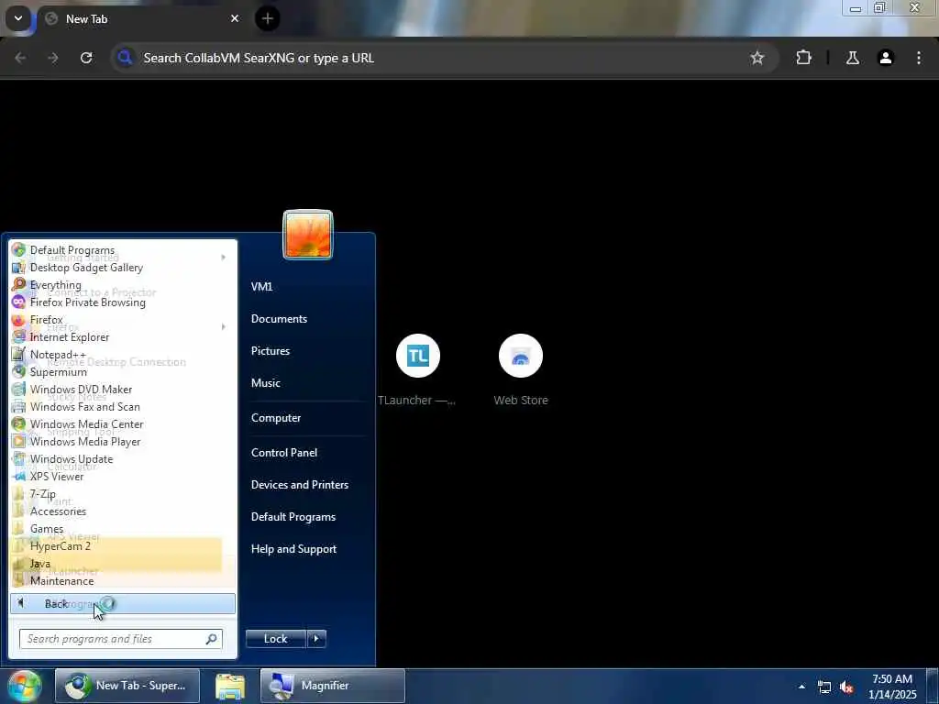
Task: Go back in the browser
Action: click(x=20, y=58)
